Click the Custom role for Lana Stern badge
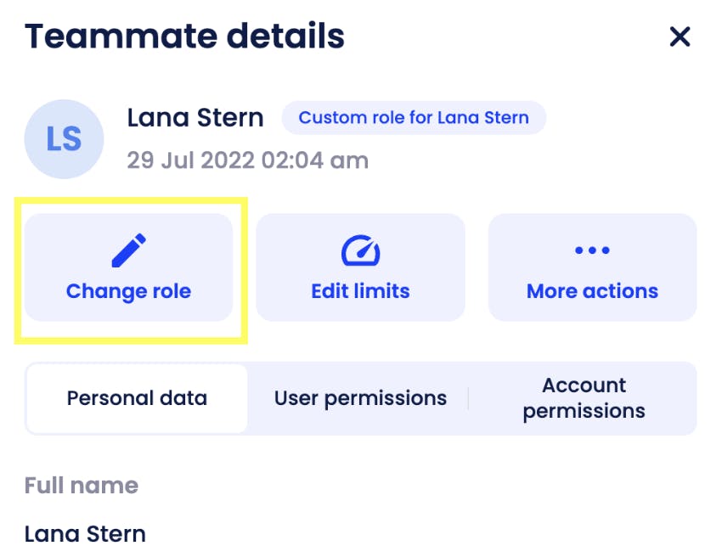Image resolution: width=722 pixels, height=557 pixels. (x=414, y=118)
